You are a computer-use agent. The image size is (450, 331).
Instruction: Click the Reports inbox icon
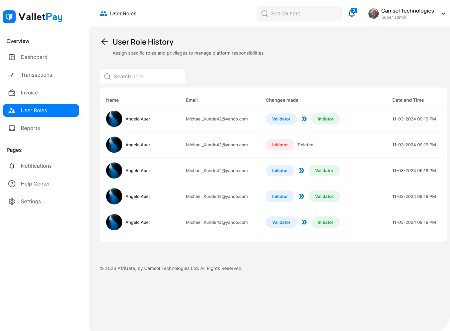coord(12,128)
